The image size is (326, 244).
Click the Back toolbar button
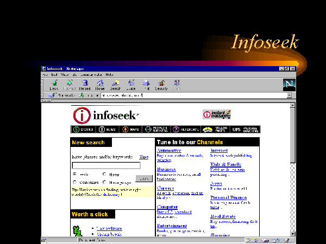click(x=54, y=85)
